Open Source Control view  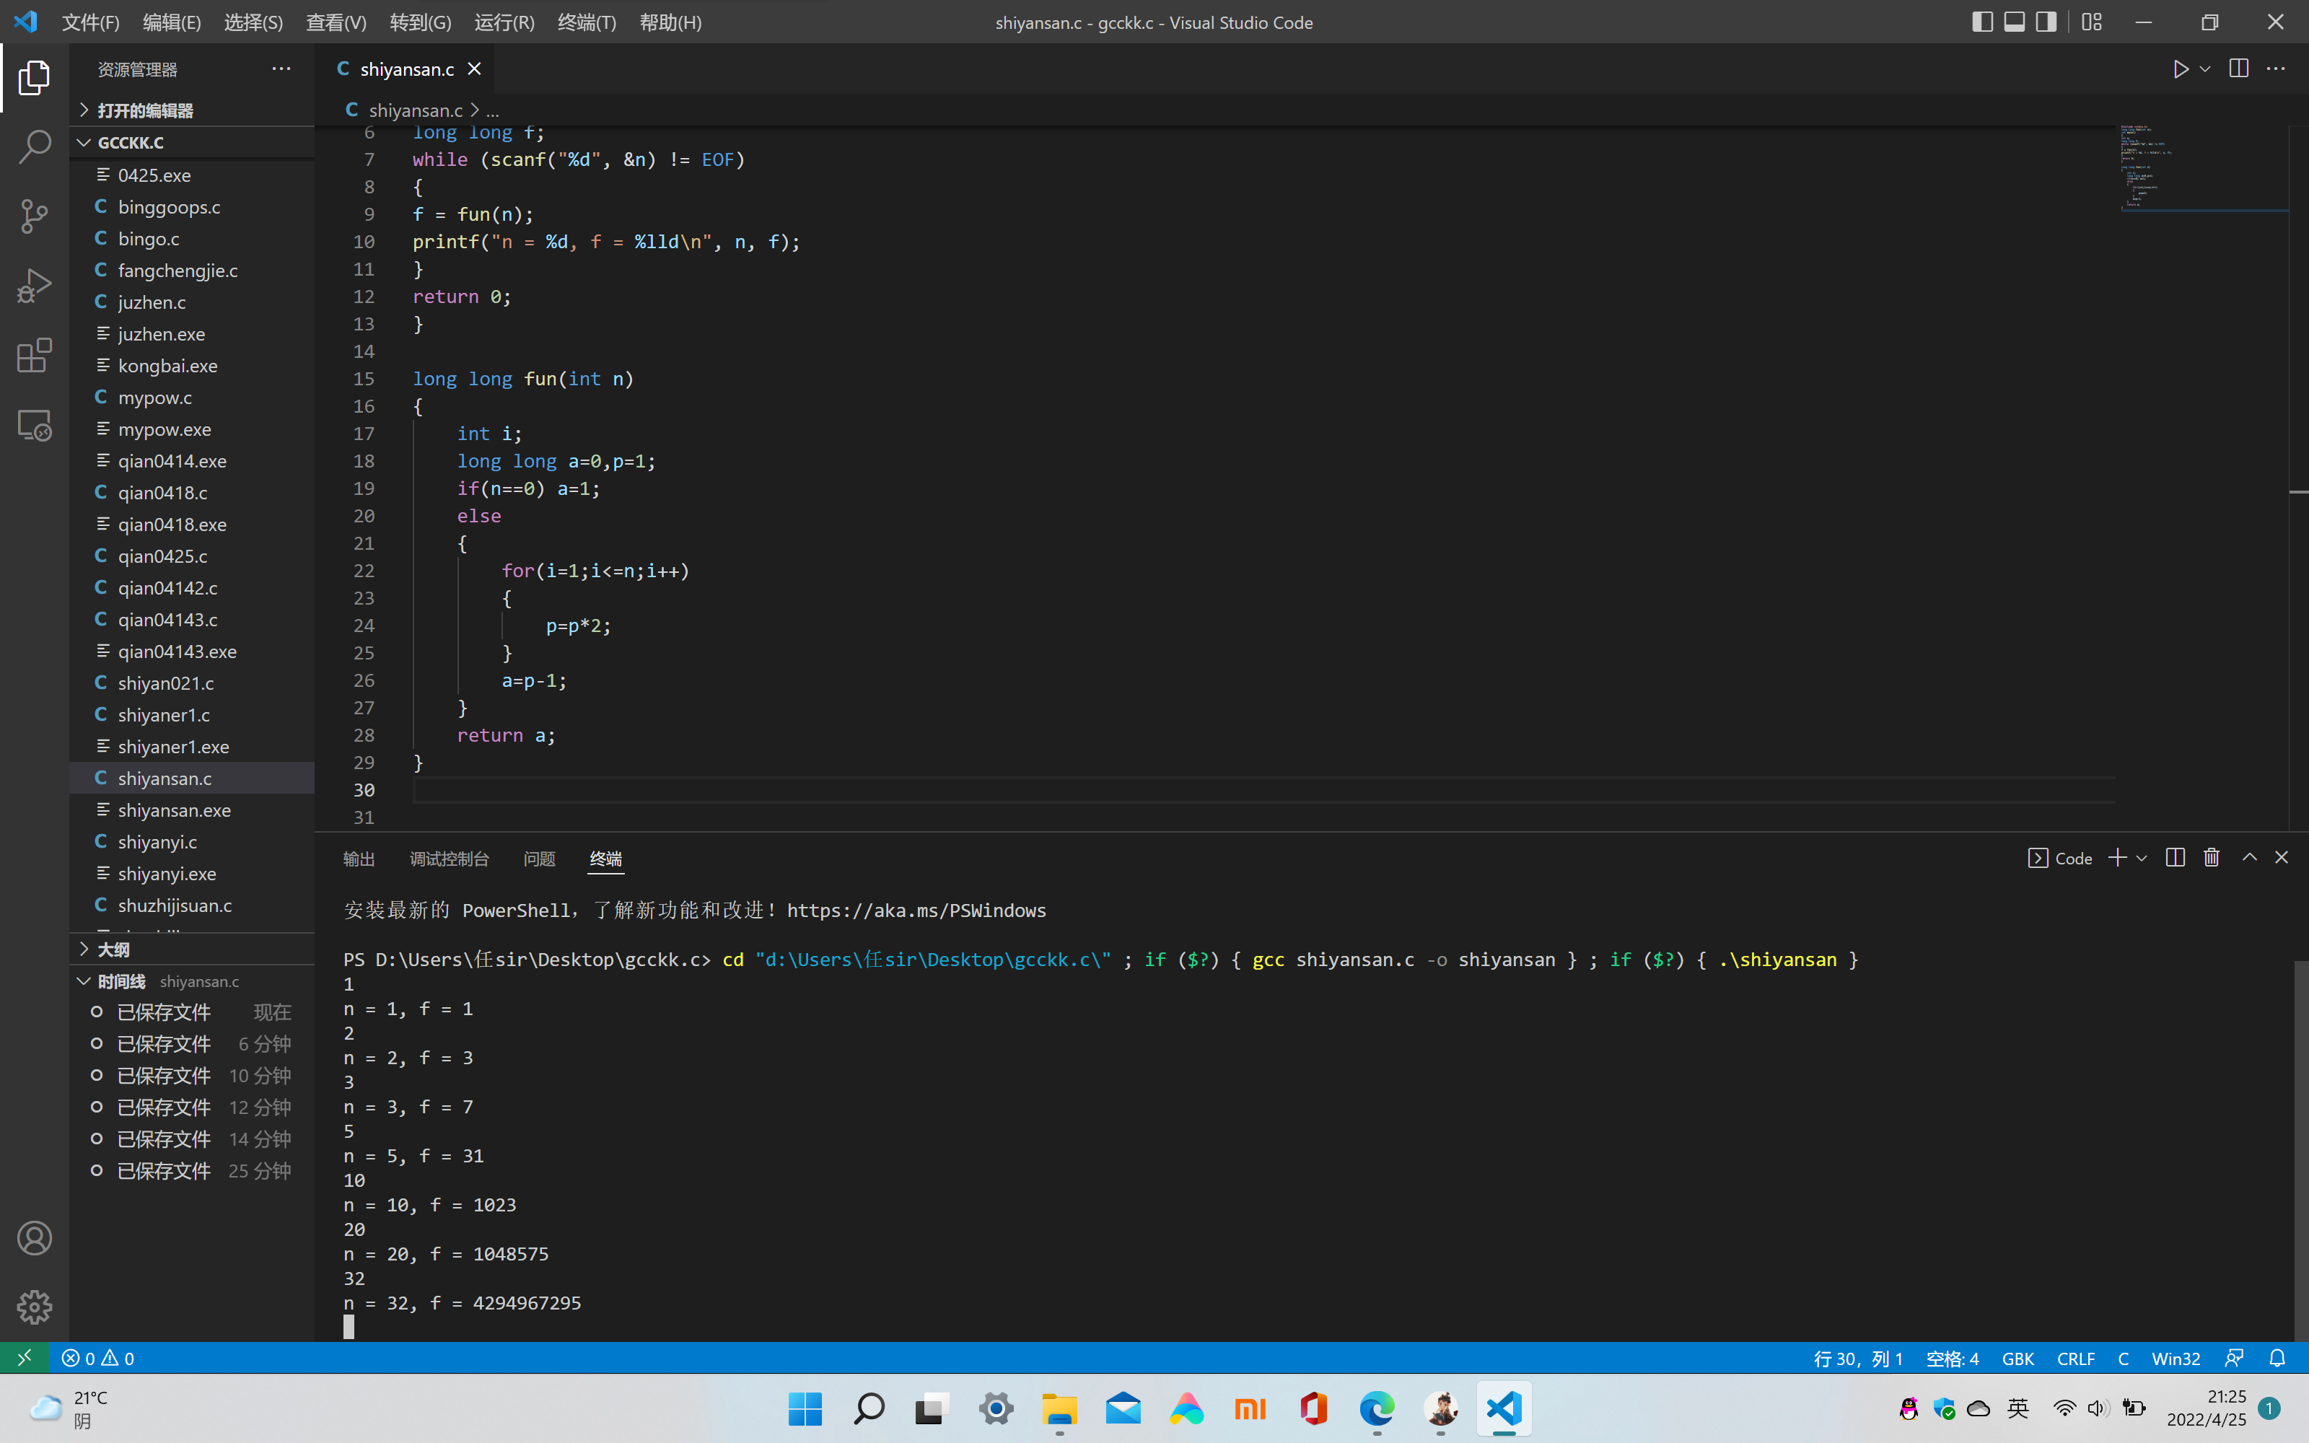coord(35,216)
